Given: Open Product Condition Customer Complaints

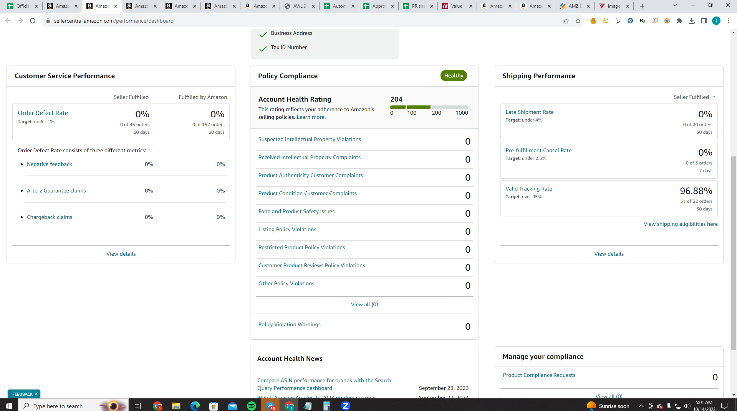Looking at the screenshot, I should pos(307,193).
